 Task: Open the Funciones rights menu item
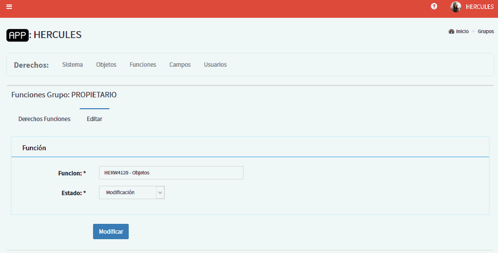click(143, 65)
